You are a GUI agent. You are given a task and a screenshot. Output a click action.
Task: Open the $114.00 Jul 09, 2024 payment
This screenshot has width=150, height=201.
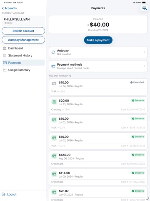pos(98,177)
